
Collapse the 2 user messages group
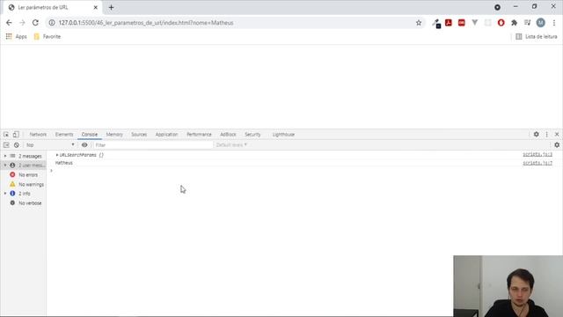[x=5, y=166]
